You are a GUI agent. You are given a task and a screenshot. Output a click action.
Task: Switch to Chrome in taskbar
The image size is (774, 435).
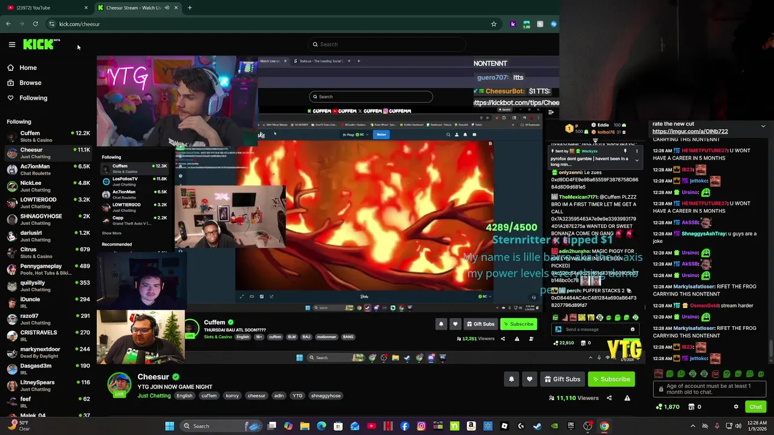coord(604,426)
